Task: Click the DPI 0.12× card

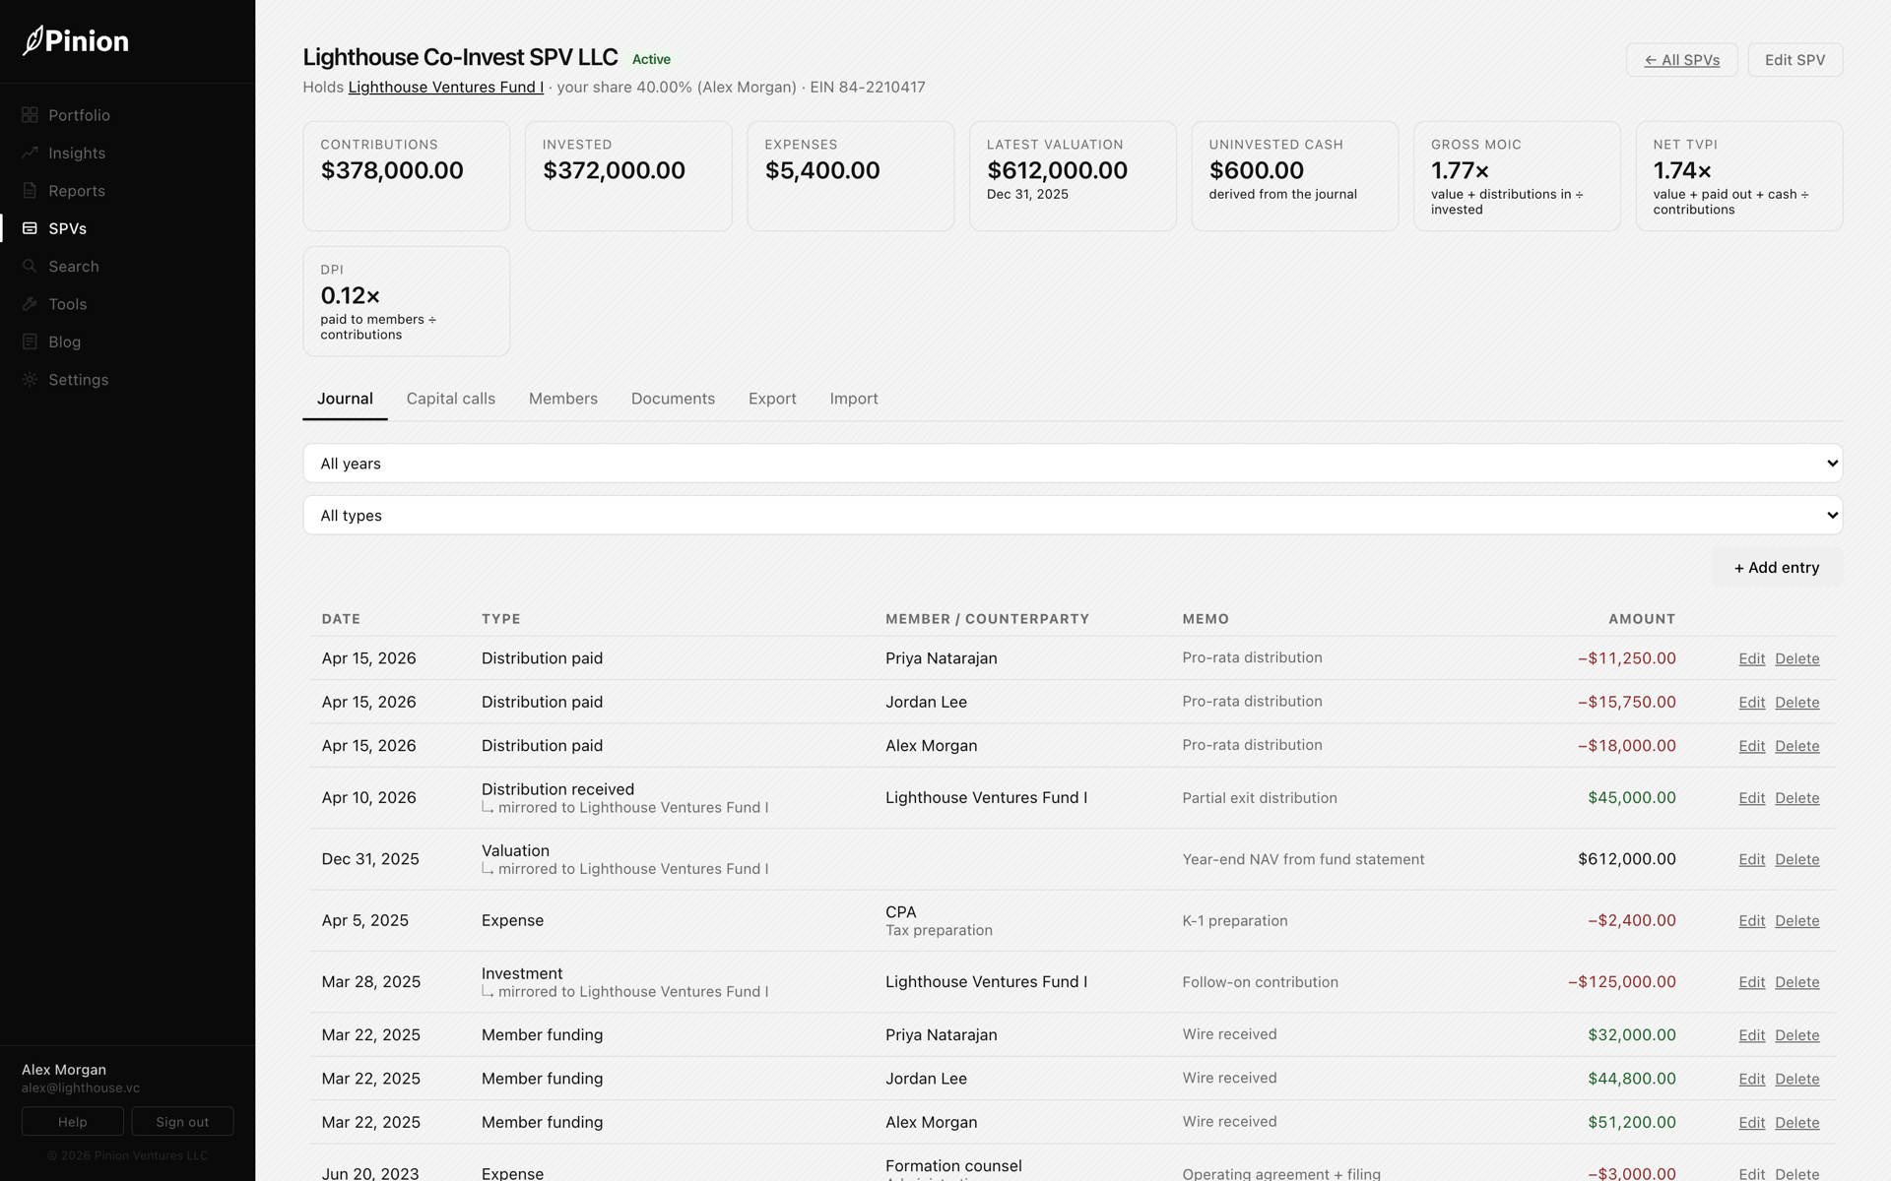Action: pos(406,301)
